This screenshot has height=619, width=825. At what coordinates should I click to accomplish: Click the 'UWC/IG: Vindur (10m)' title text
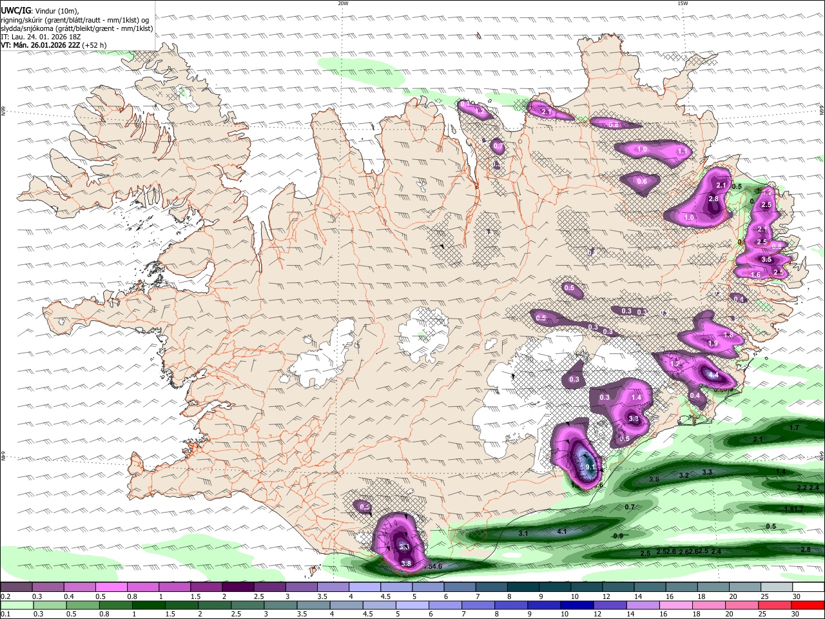point(40,11)
